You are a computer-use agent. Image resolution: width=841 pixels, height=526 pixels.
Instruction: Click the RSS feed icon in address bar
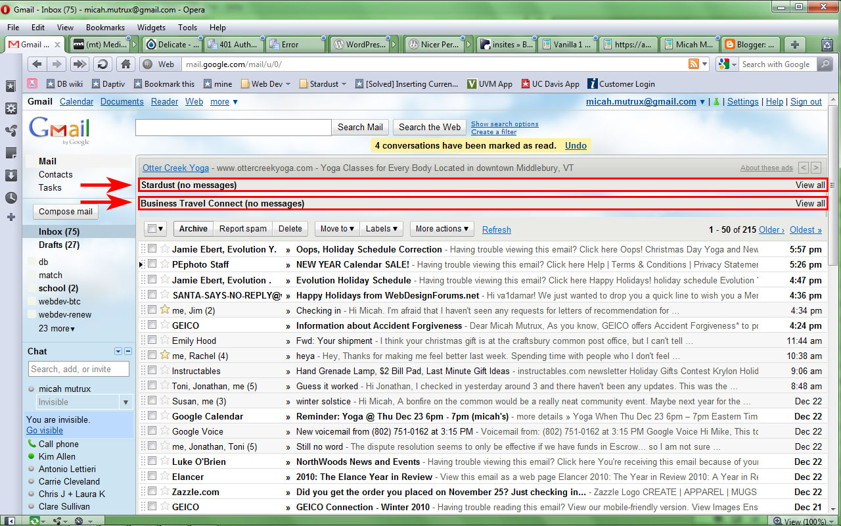click(x=693, y=64)
